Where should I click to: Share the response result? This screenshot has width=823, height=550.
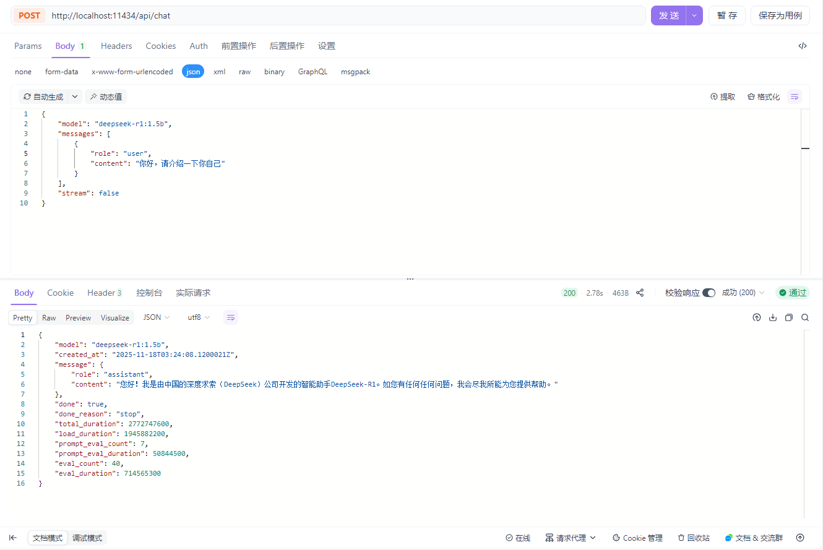(640, 293)
